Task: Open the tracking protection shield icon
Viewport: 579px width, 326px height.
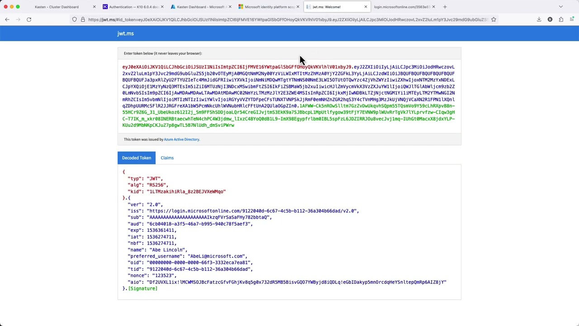Action: [75, 19]
